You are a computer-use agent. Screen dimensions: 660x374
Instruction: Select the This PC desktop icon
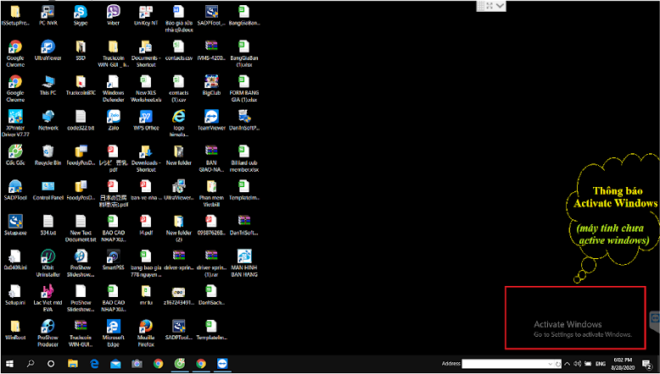[48, 85]
